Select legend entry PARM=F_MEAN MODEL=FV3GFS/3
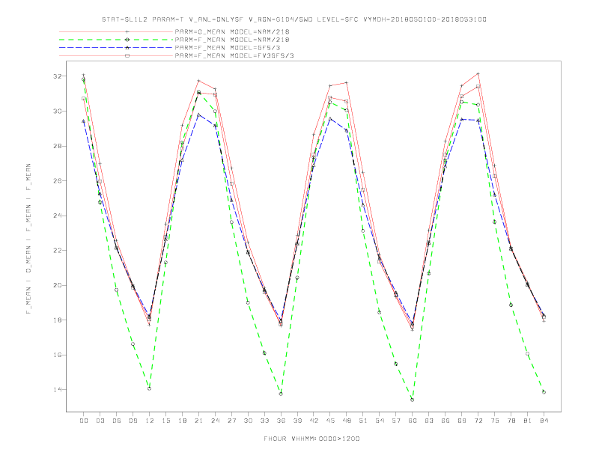Viewport: 593px width, 458px height. (234, 55)
